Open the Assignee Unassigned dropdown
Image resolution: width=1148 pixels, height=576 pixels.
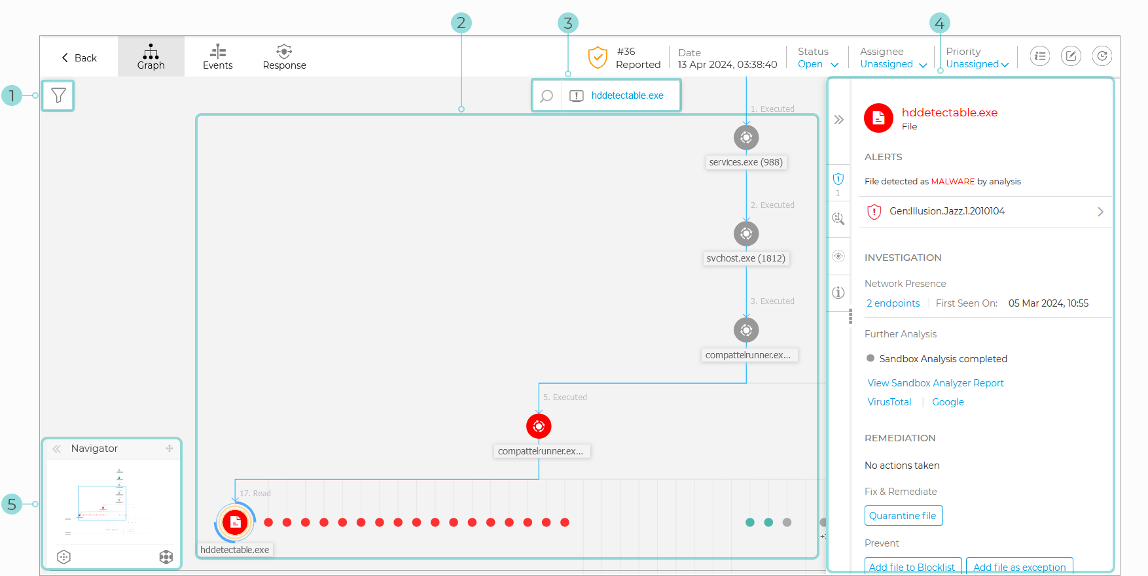coord(893,64)
